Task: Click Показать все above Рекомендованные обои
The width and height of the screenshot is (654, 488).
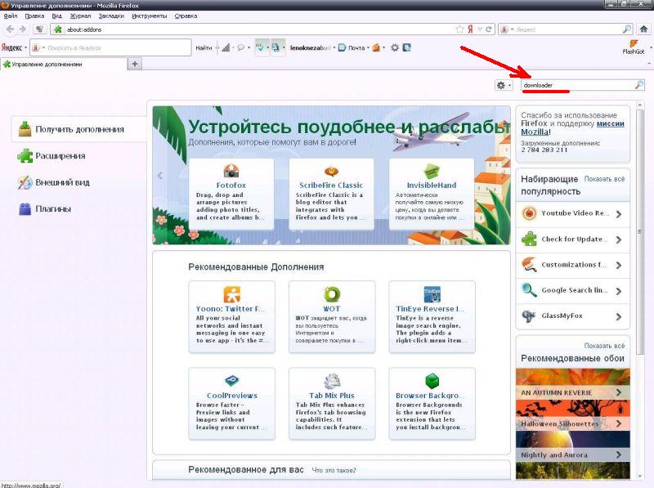Action: (x=604, y=346)
